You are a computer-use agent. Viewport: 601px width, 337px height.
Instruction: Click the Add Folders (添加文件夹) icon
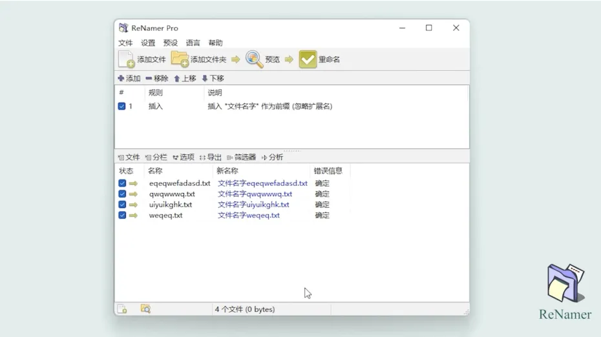180,59
